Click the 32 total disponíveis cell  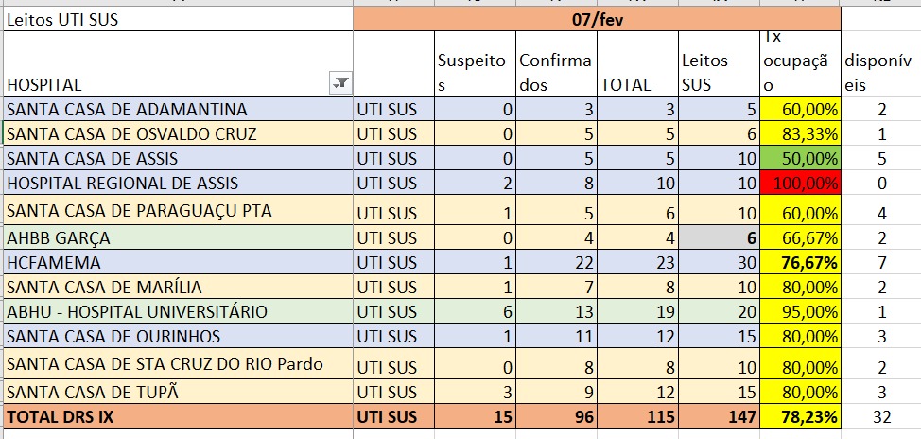[879, 414]
